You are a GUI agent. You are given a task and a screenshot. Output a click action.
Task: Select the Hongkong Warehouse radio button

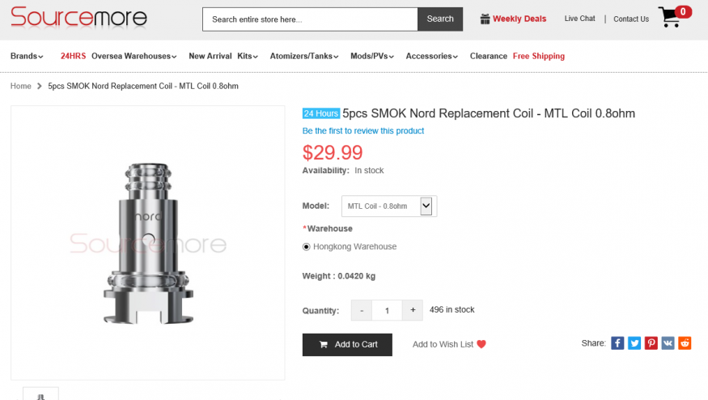tap(307, 247)
